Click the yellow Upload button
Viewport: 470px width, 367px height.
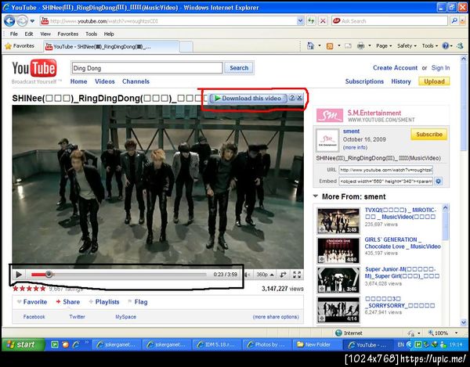point(434,81)
